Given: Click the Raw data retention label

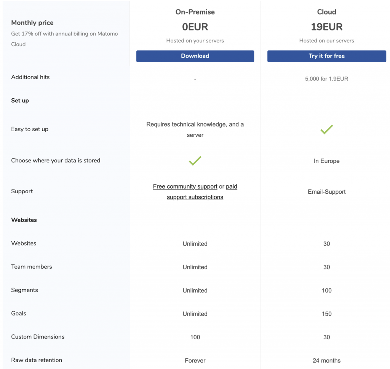Looking at the screenshot, I should pos(37,360).
